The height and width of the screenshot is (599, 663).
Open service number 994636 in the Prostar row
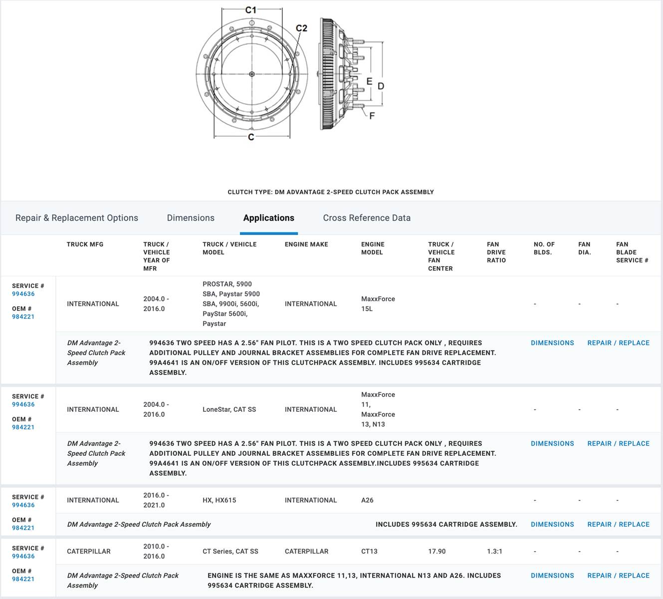23,294
